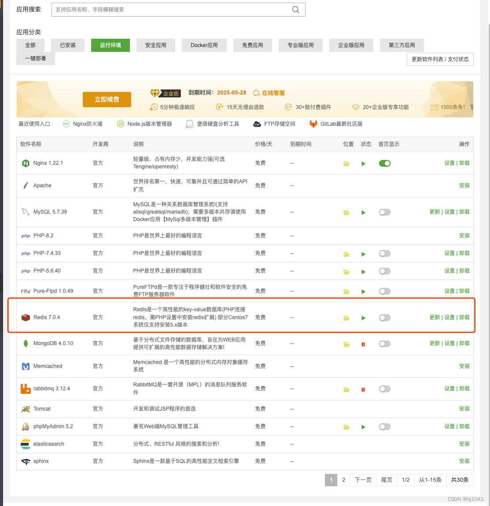490x506 pixels.
Task: Click MySQL 5.7.39 status play icon
Action: click(x=363, y=212)
